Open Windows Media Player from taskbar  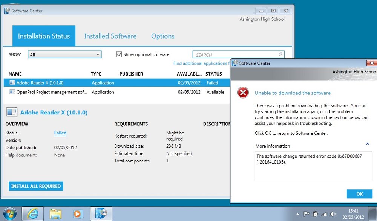coord(77,214)
